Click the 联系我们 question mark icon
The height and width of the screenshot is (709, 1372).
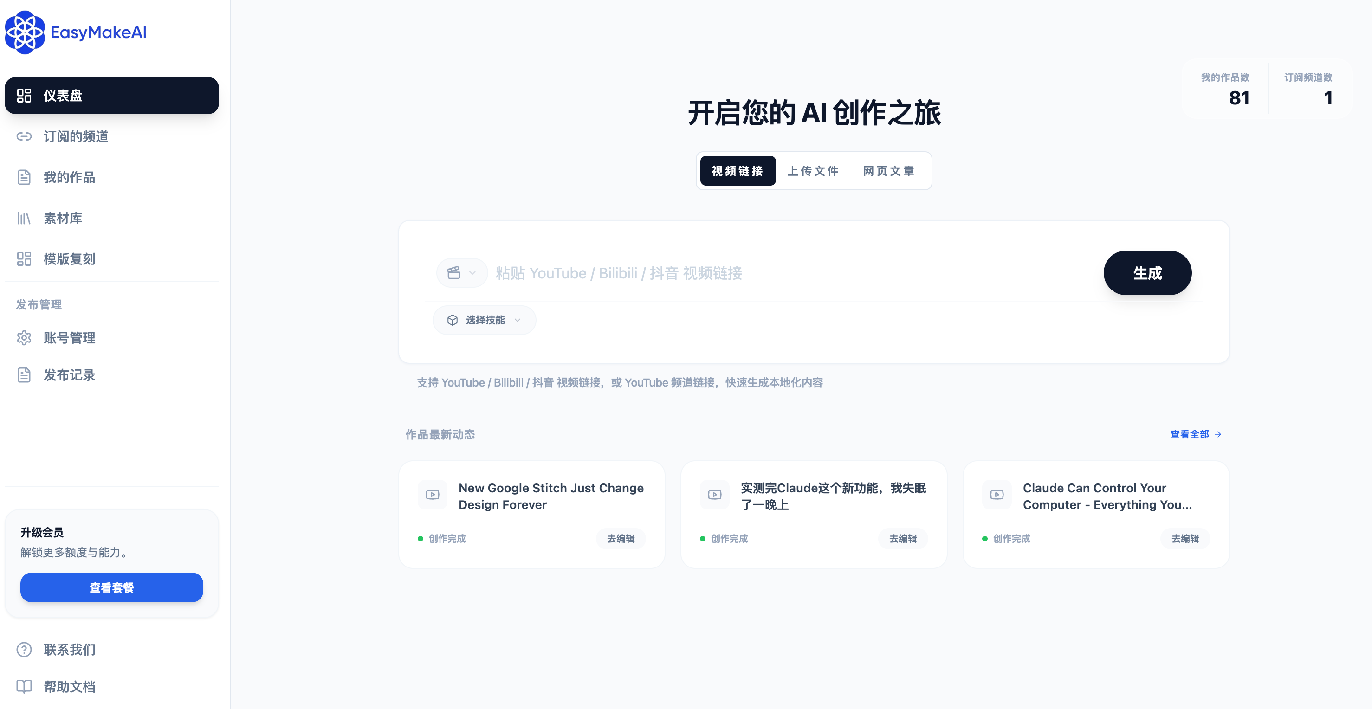coord(24,650)
